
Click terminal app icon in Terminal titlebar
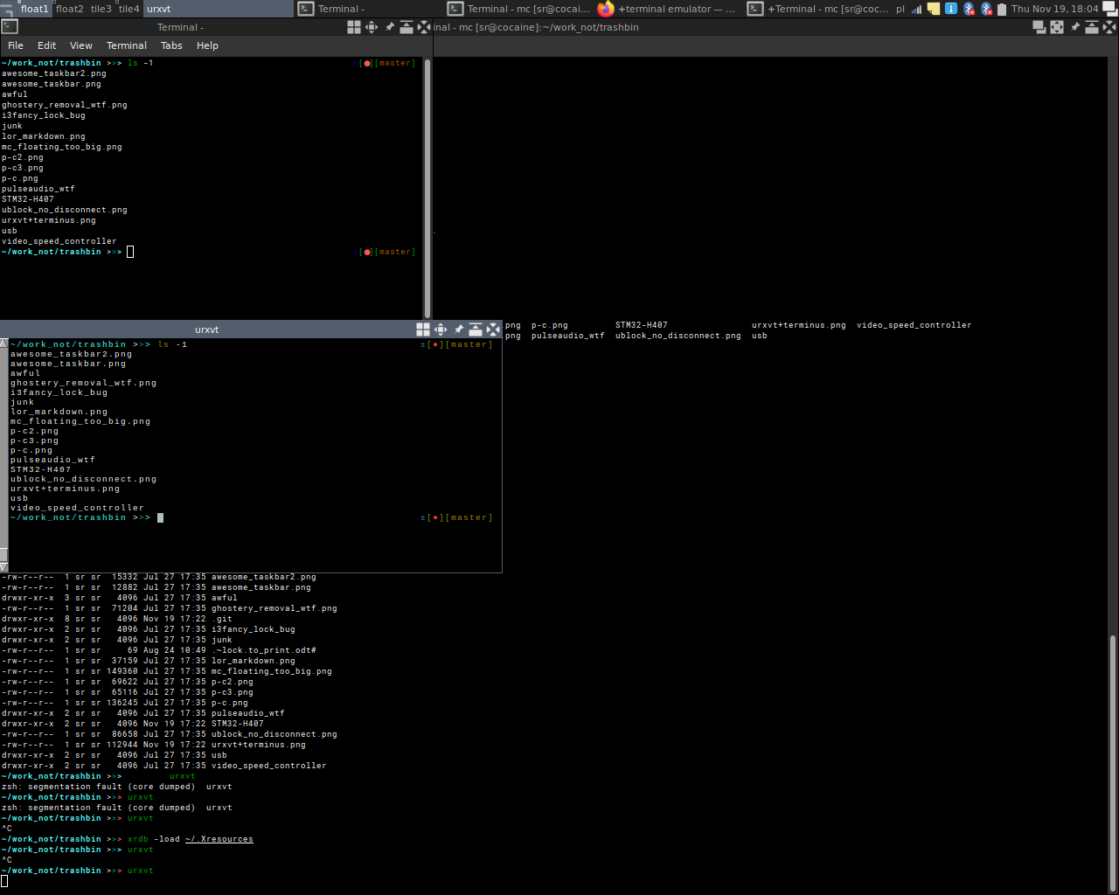[10, 27]
